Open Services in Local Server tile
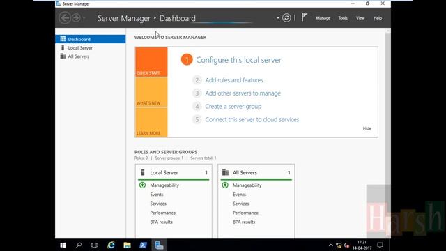 158,204
